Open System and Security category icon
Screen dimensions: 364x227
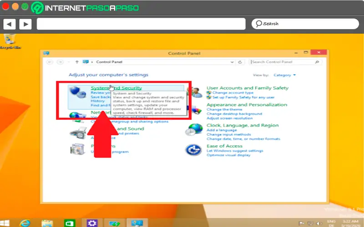[x=78, y=92]
